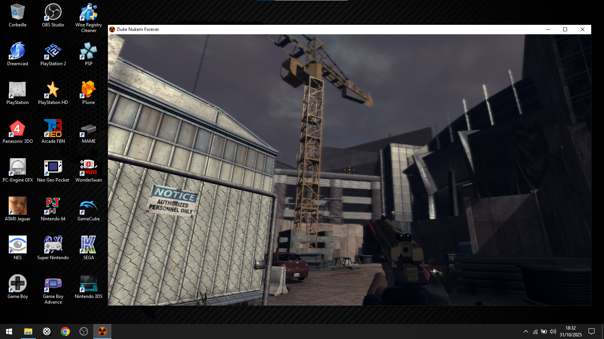Viewport: 604px width, 339px height.
Task: Open the Windows Start menu
Action: click(x=9, y=331)
